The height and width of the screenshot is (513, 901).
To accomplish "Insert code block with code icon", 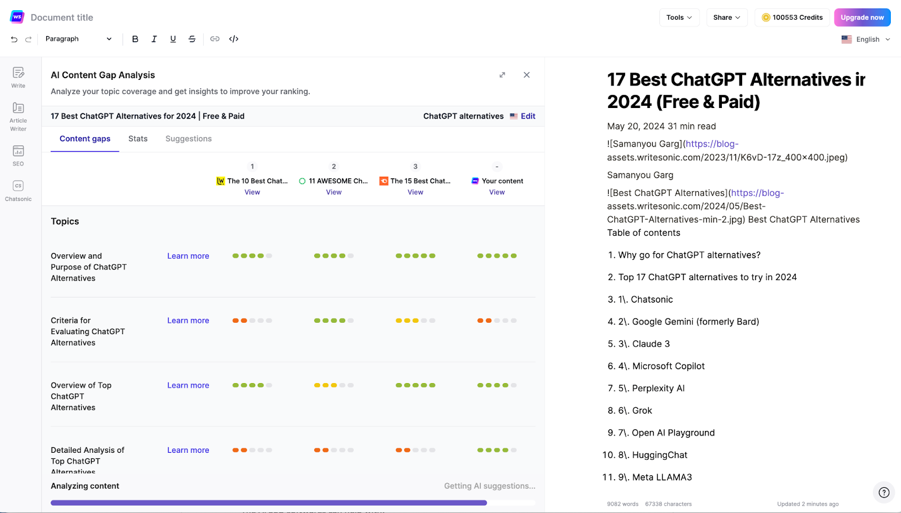I will point(234,39).
